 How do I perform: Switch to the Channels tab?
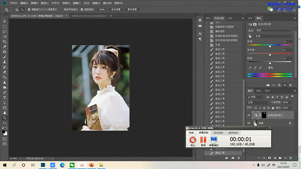[258, 91]
